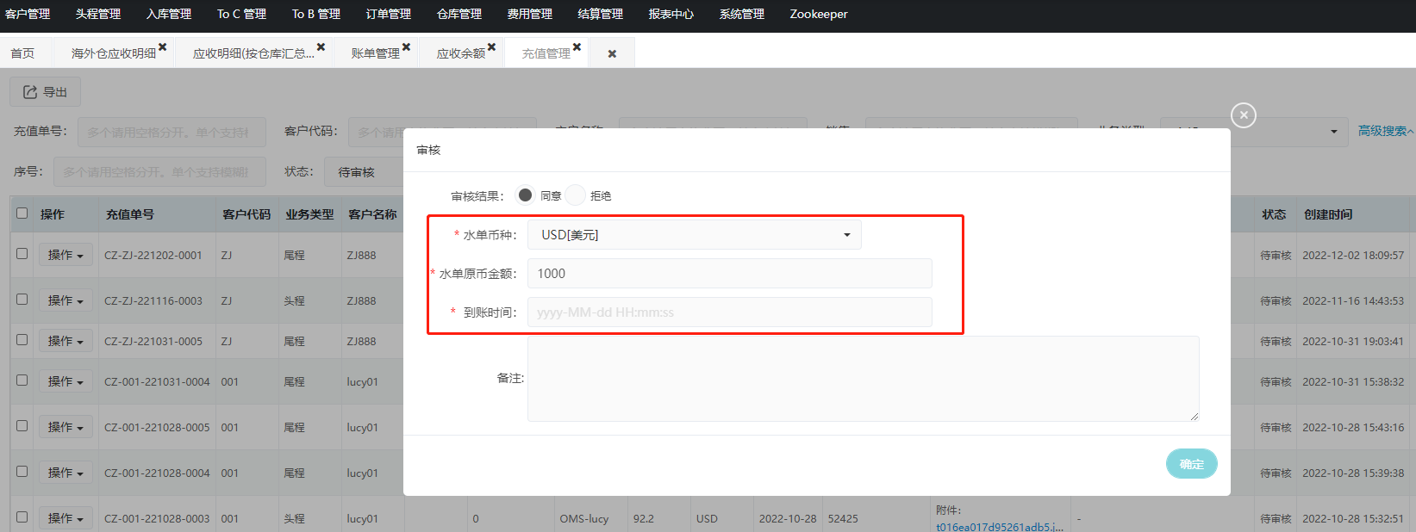Open the To B 管理 menu
This screenshot has width=1416, height=532.
coord(316,14)
